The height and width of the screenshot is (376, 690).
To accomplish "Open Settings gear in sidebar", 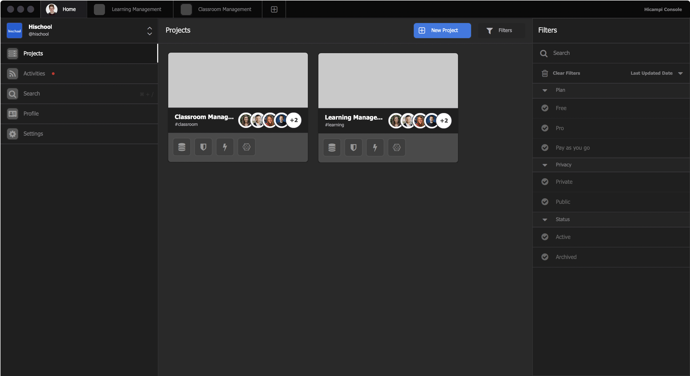I will pyautogui.click(x=33, y=134).
